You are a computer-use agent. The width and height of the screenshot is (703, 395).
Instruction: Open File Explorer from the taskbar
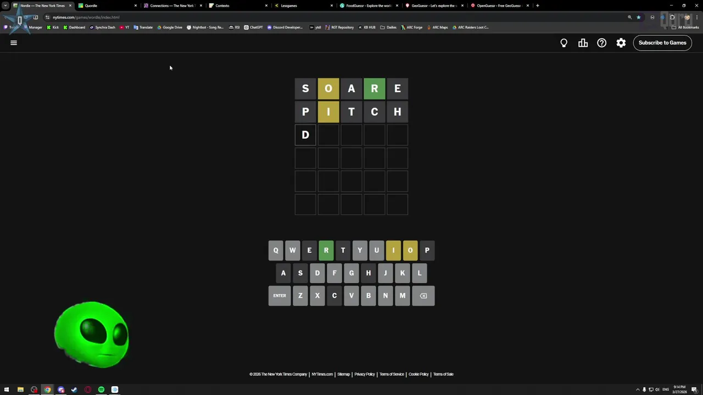pyautogui.click(x=20, y=390)
